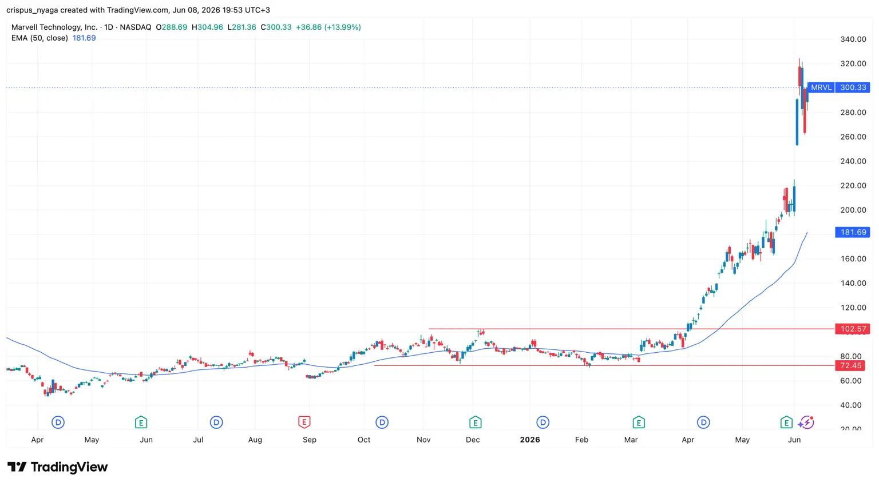Image resolution: width=879 pixels, height=486 pixels.
Task: Select the "280.00" price axis label
Action: point(853,112)
